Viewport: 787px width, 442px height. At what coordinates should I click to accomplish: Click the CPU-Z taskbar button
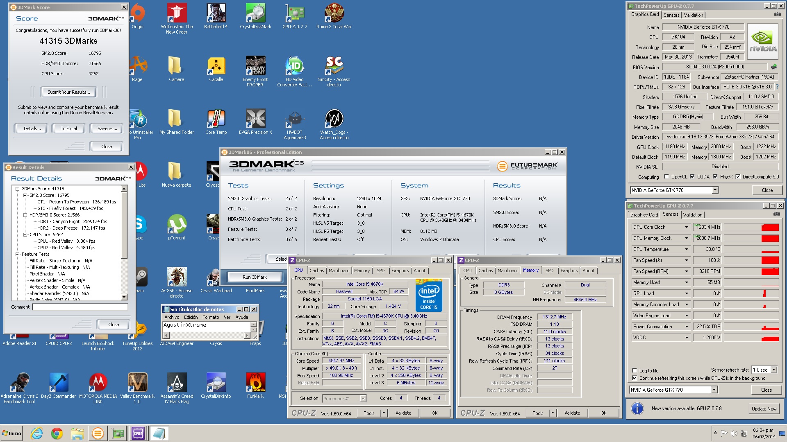tap(138, 433)
